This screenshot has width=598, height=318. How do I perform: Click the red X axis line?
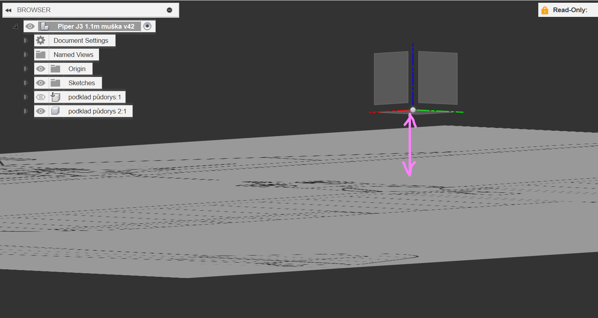coord(389,111)
